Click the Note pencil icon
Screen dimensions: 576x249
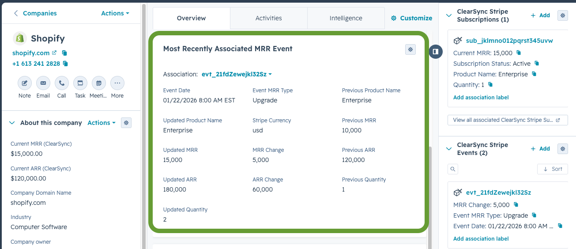pos(25,83)
